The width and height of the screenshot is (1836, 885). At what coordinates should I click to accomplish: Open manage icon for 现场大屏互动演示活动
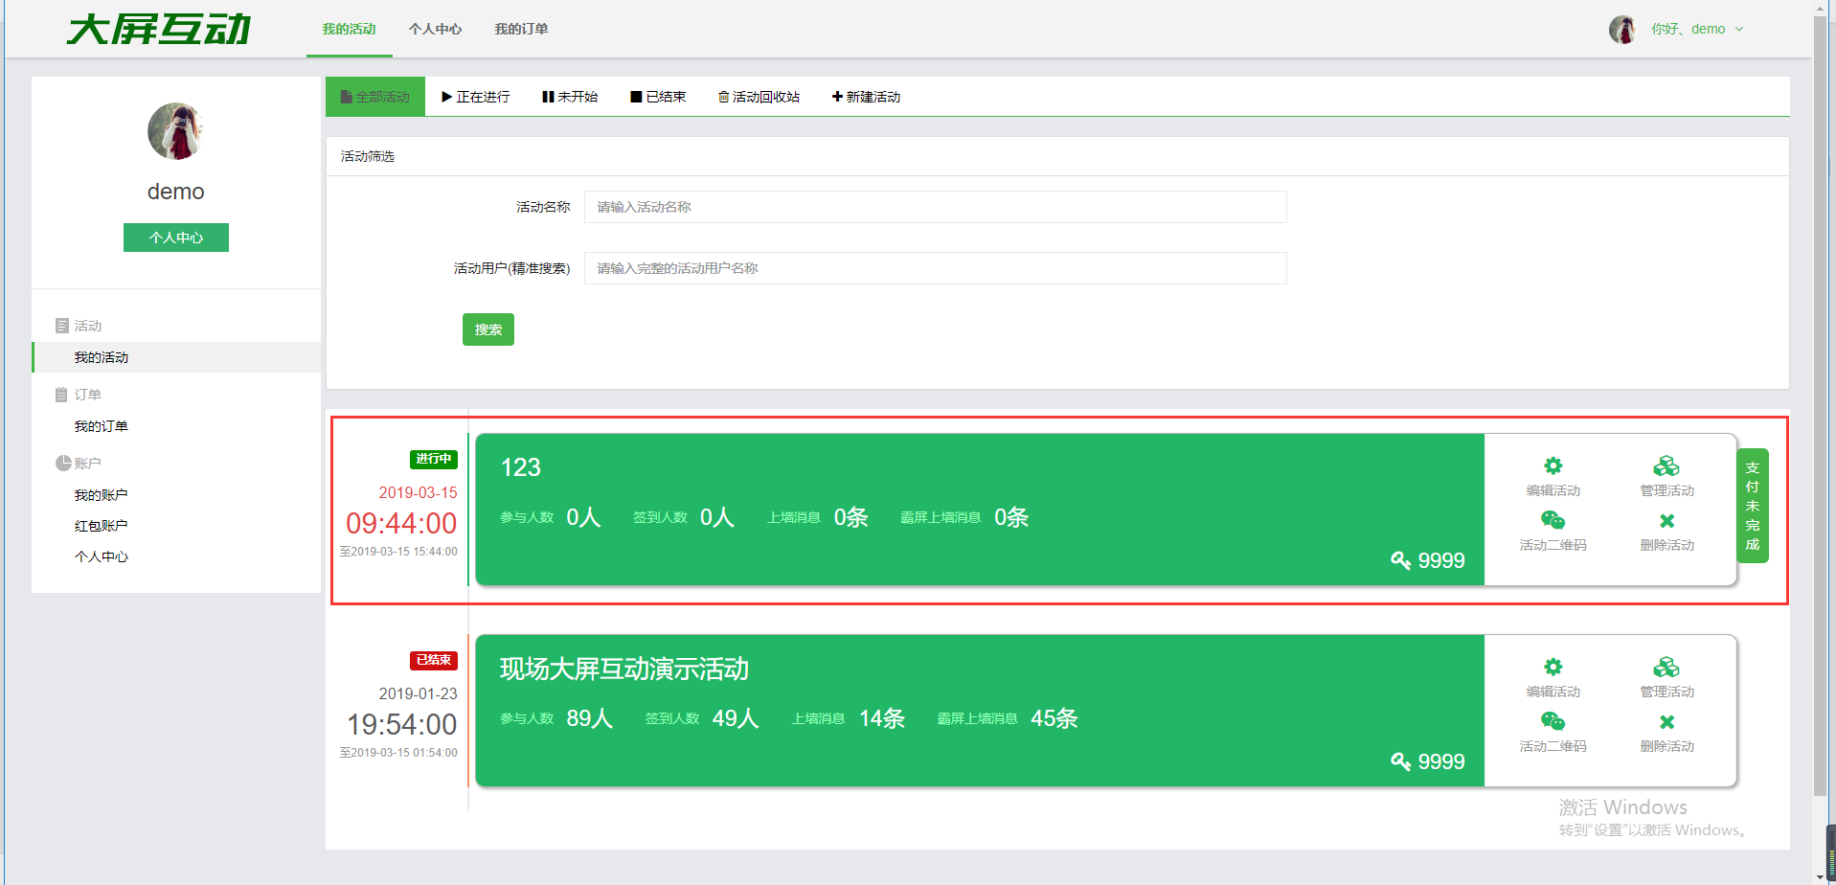point(1666,668)
